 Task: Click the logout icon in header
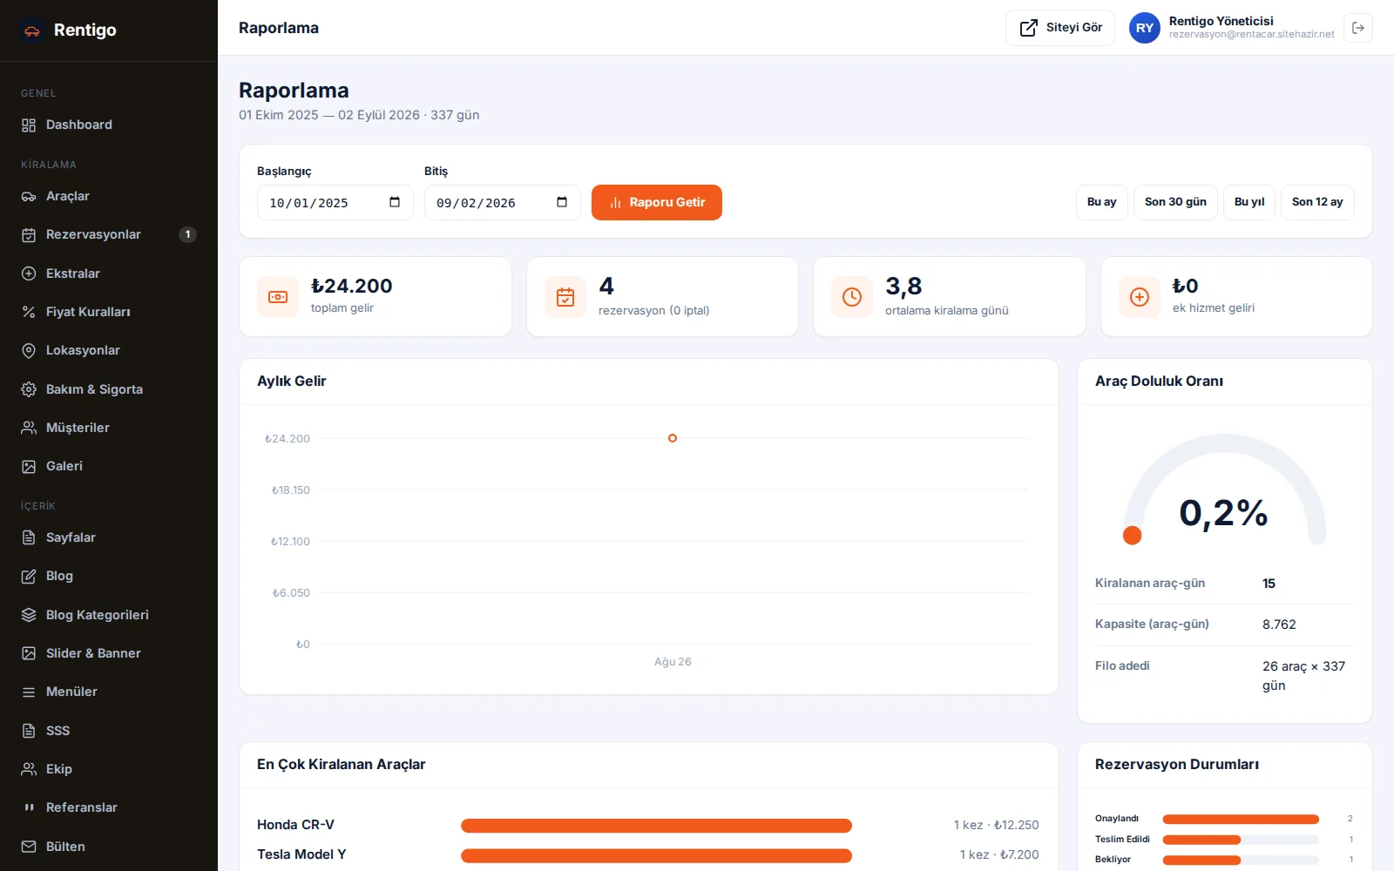(x=1358, y=28)
